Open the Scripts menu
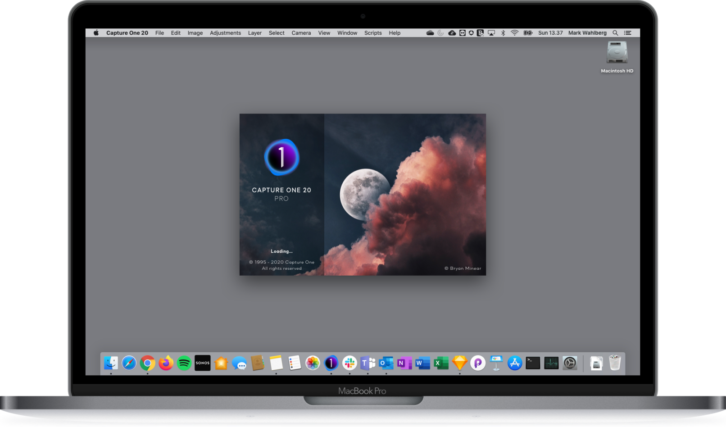 (x=373, y=32)
